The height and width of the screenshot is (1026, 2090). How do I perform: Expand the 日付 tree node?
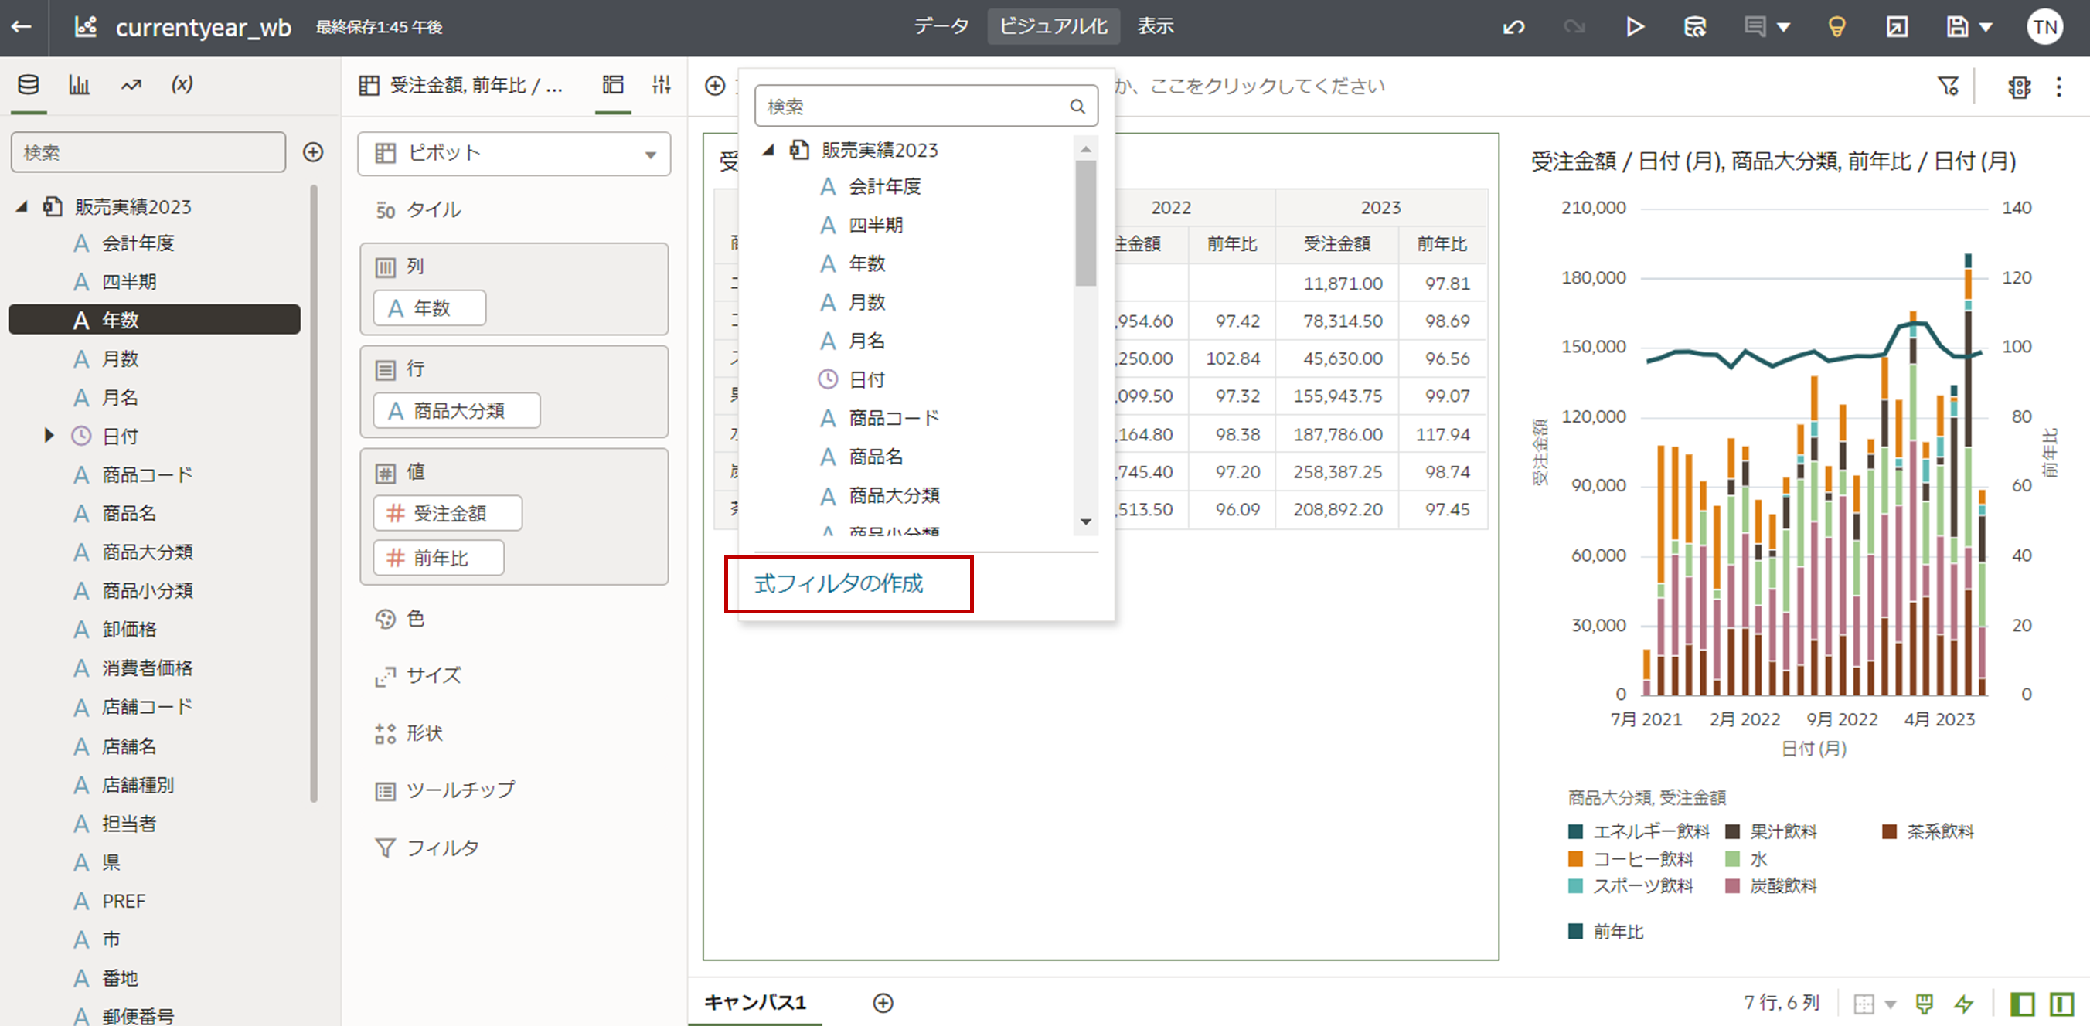(49, 437)
